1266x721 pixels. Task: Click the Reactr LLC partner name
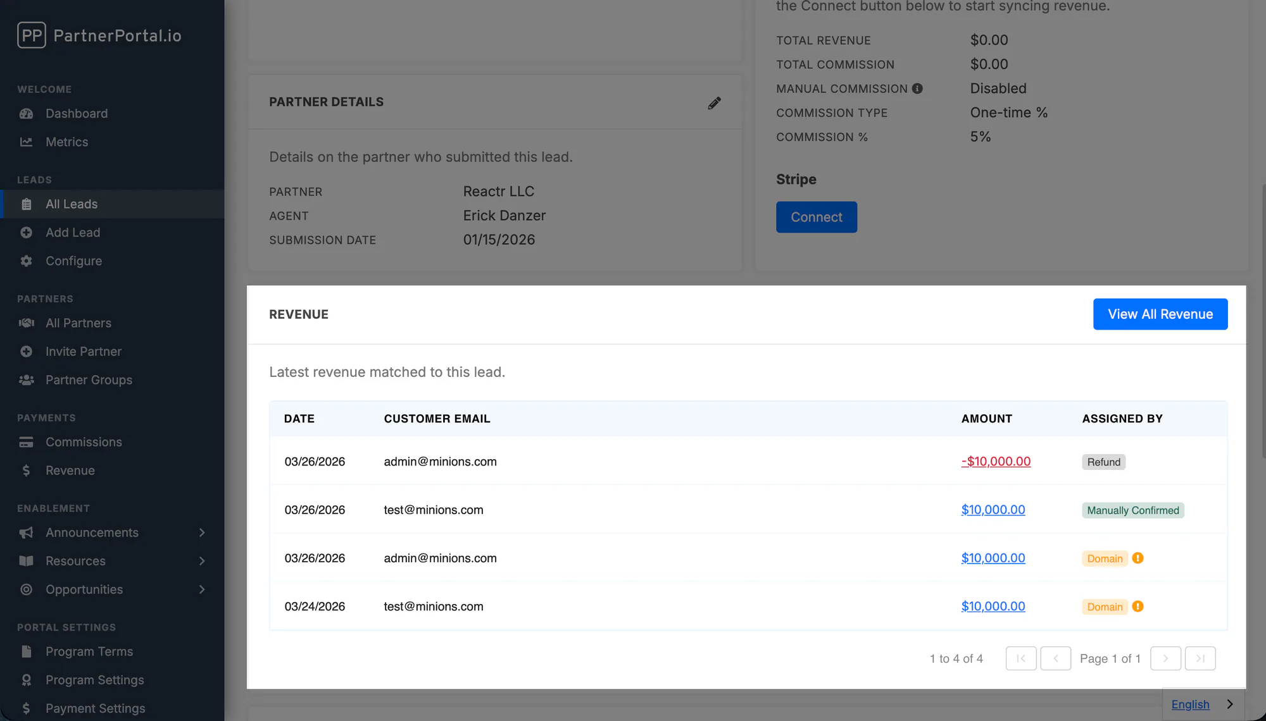tap(498, 192)
